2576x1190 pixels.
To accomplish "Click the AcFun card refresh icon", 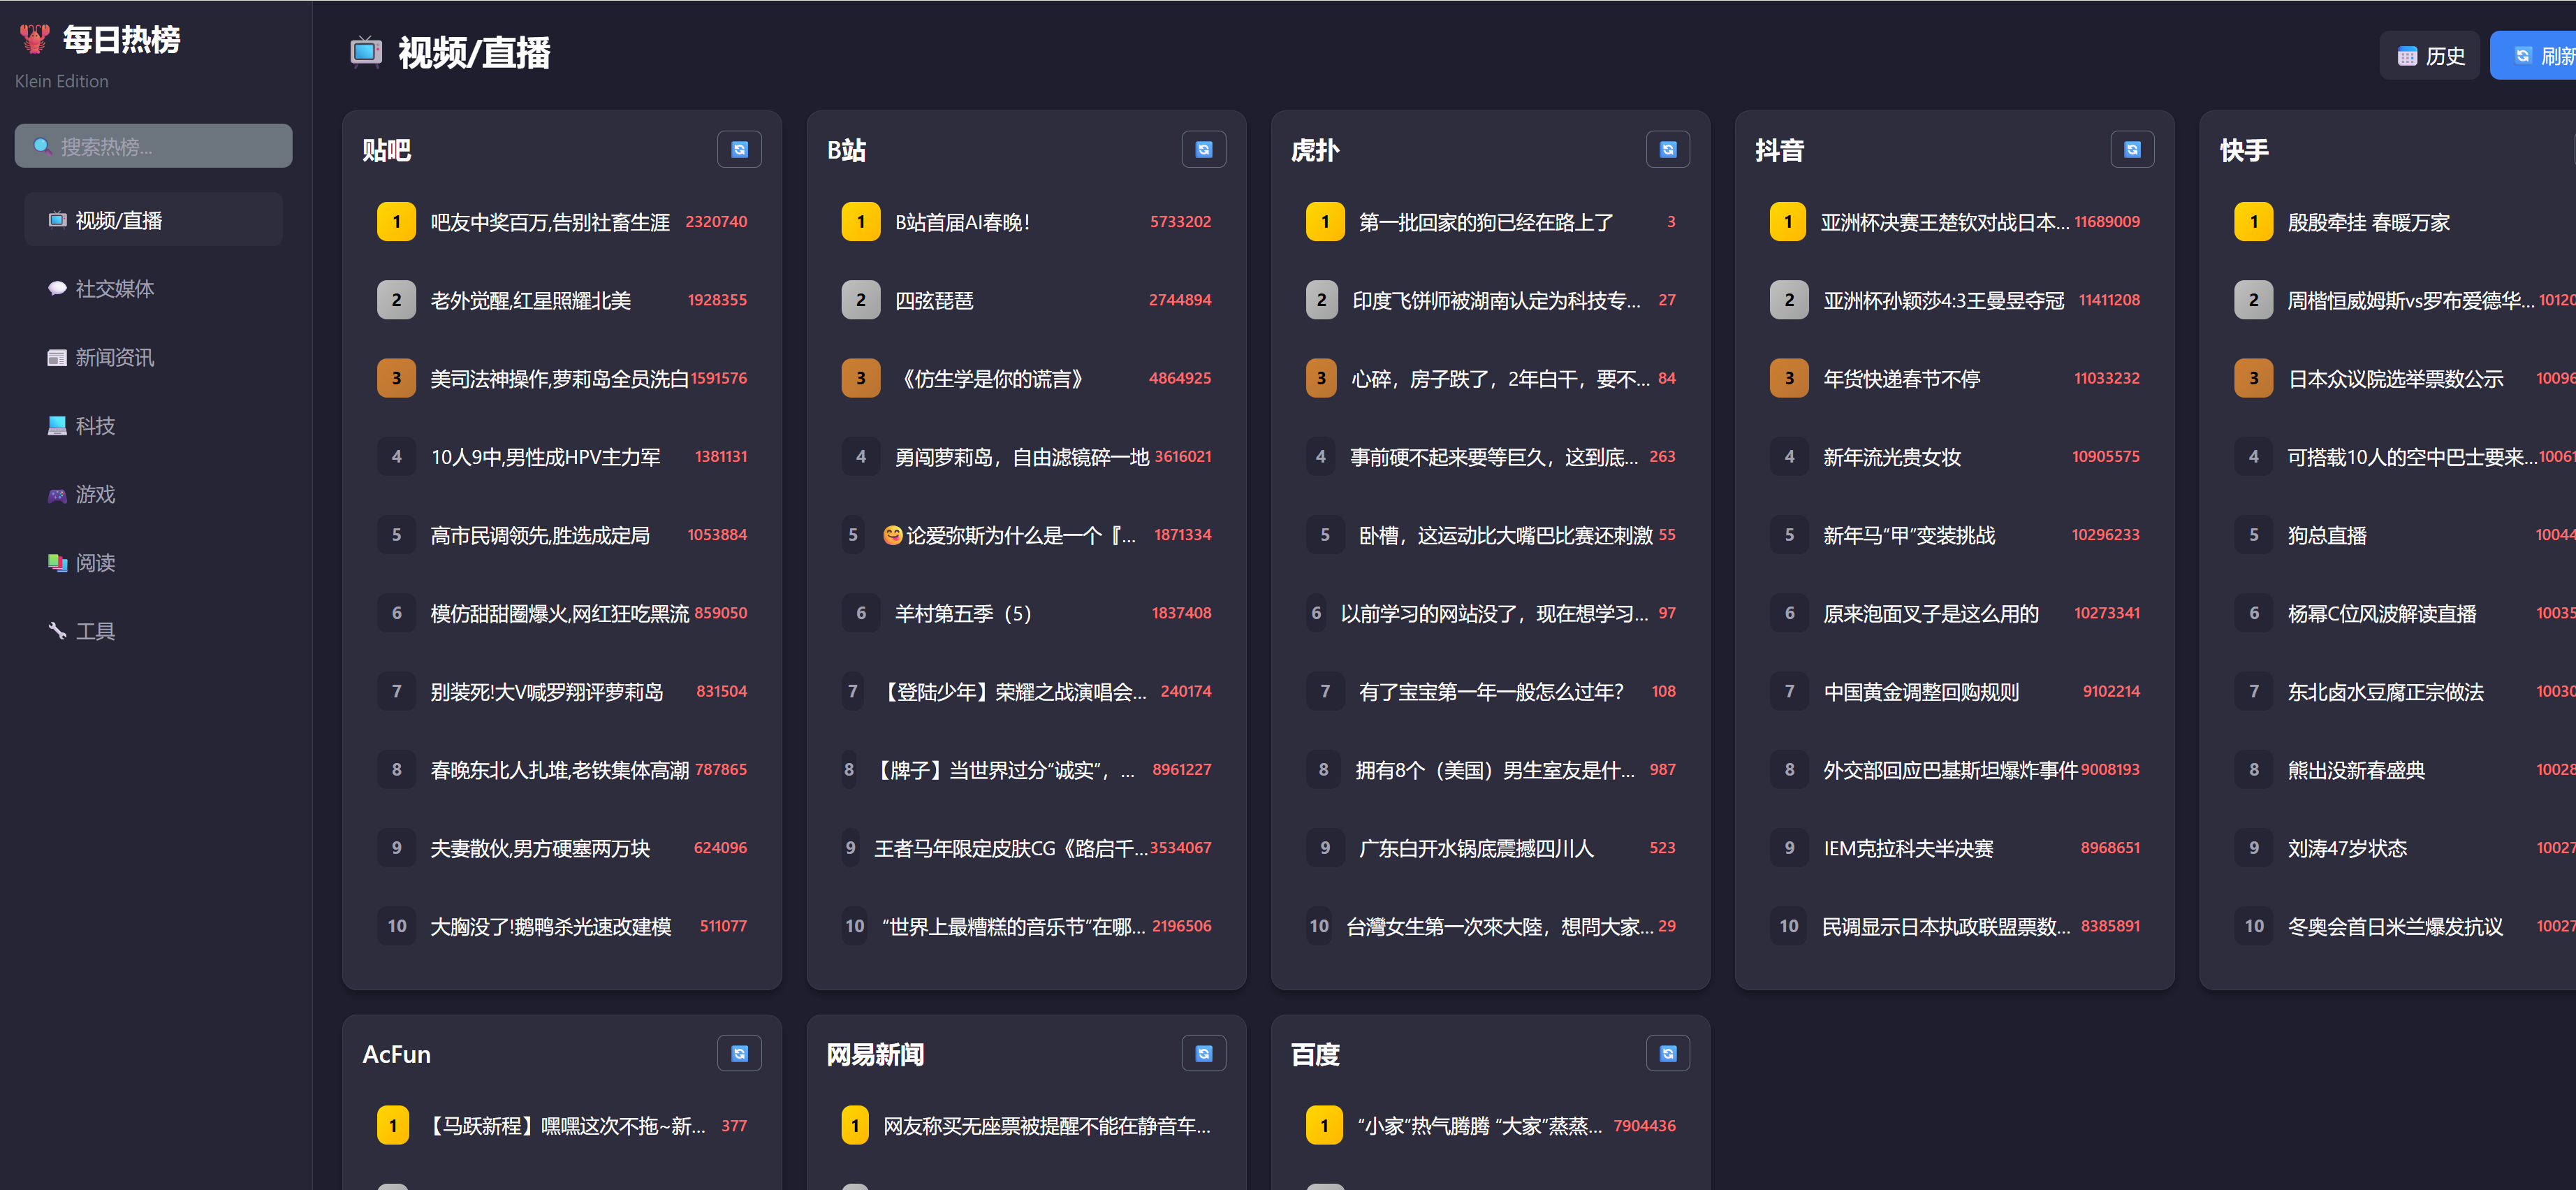I will click(739, 1053).
